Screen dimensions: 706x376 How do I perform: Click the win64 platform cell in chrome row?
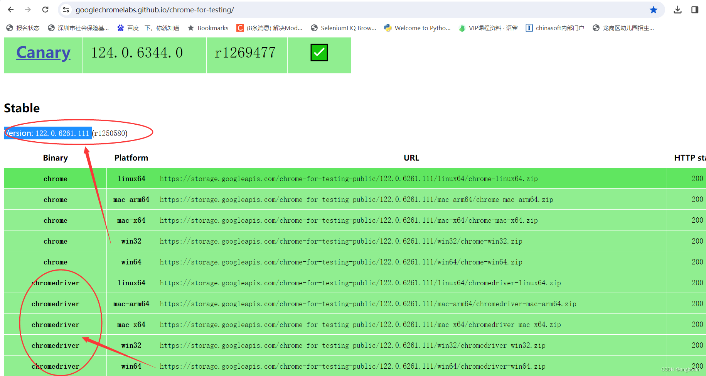pos(131,262)
